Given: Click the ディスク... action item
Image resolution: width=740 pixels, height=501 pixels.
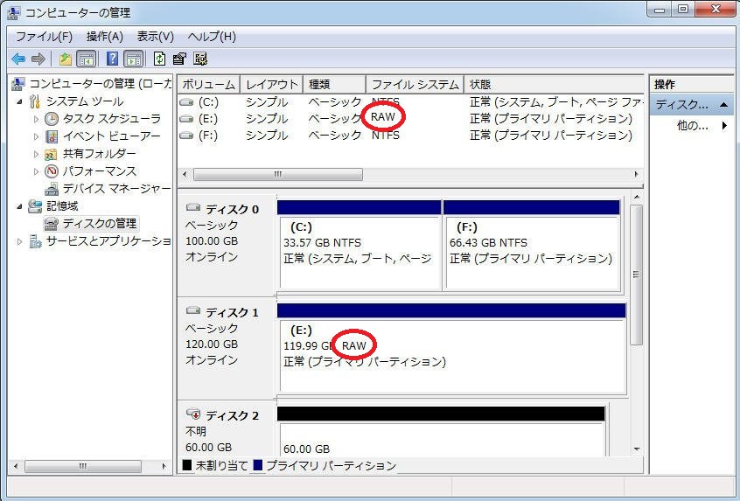Looking at the screenshot, I should pyautogui.click(x=692, y=105).
